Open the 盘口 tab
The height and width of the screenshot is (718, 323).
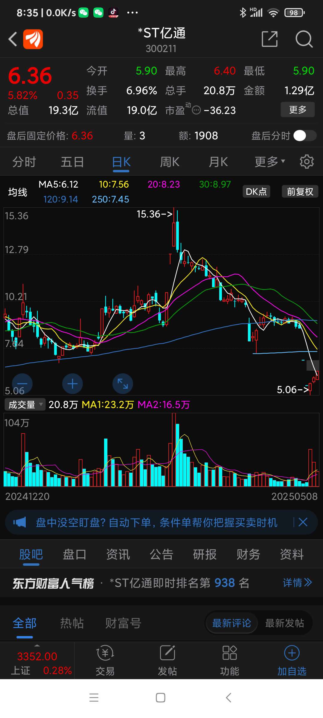(x=74, y=554)
